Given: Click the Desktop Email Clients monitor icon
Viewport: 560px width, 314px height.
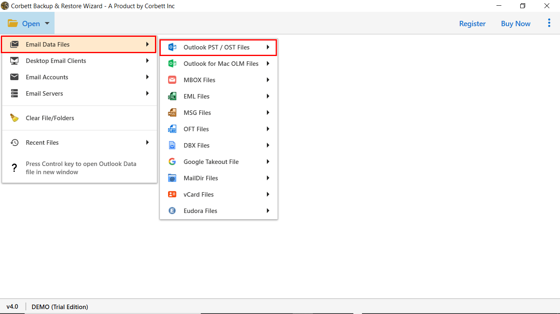Looking at the screenshot, I should [14, 61].
